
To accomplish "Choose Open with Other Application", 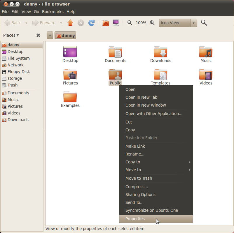I will click(x=156, y=114).
